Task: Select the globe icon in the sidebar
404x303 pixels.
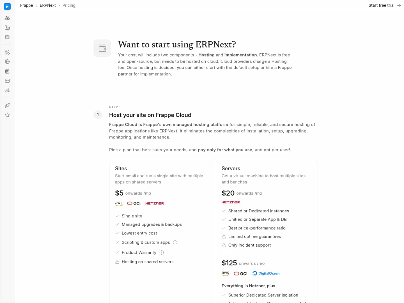Action: point(7,62)
